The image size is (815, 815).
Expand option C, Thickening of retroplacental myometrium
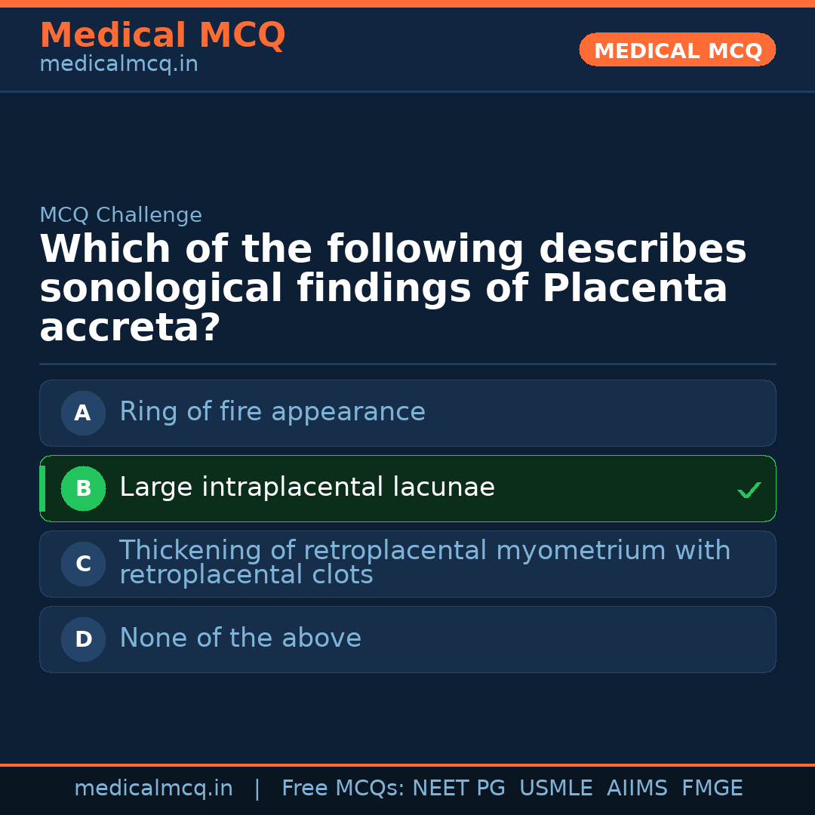pyautogui.click(x=407, y=564)
